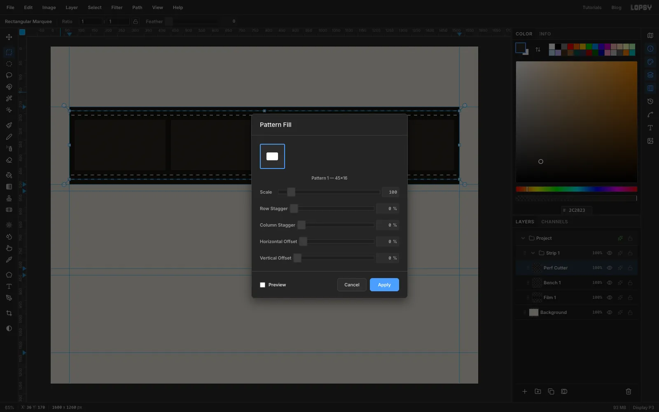
Task: Select the Lasso tool
Action: 9,75
